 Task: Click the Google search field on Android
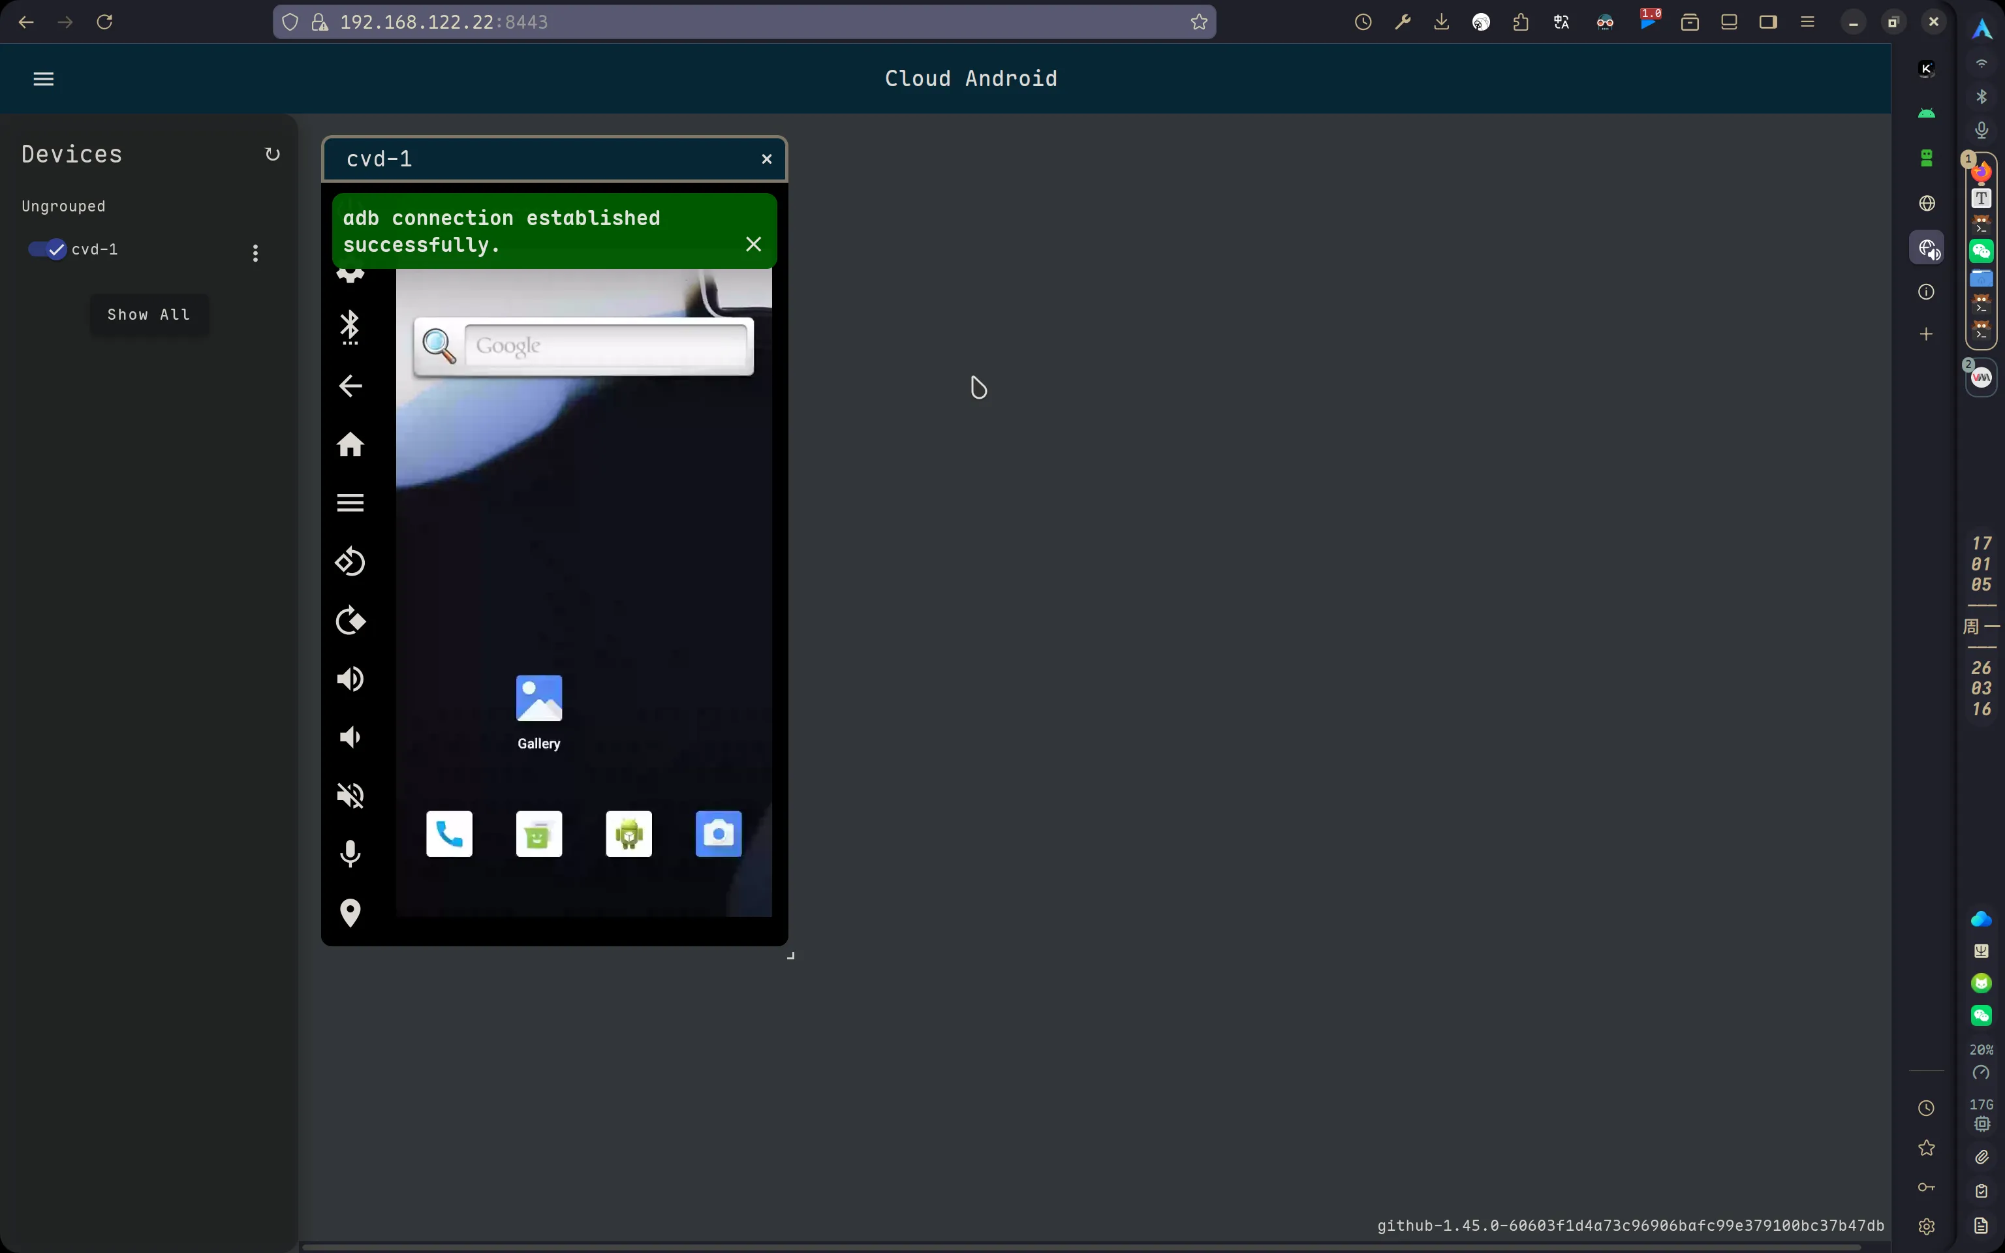click(x=605, y=346)
